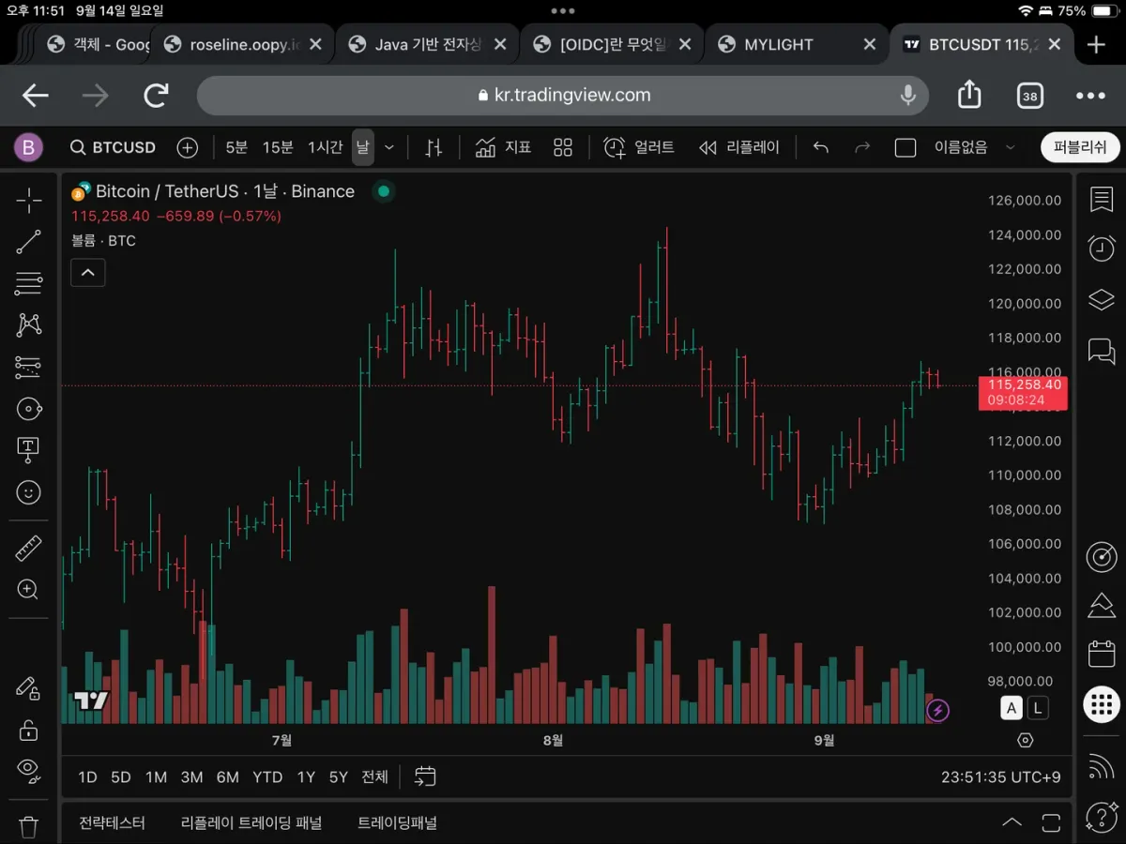This screenshot has width=1126, height=844.
Task: Open the watchlist panel icon
Action: pos(1101,199)
